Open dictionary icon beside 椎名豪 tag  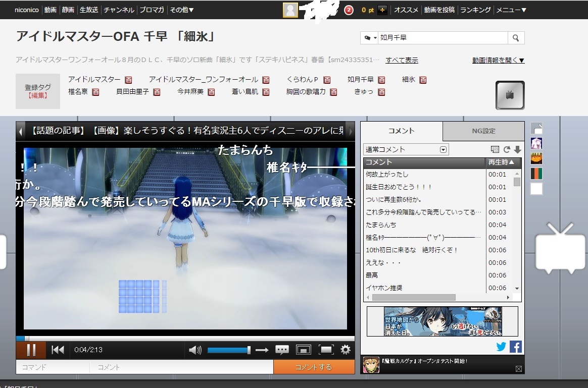tap(95, 92)
